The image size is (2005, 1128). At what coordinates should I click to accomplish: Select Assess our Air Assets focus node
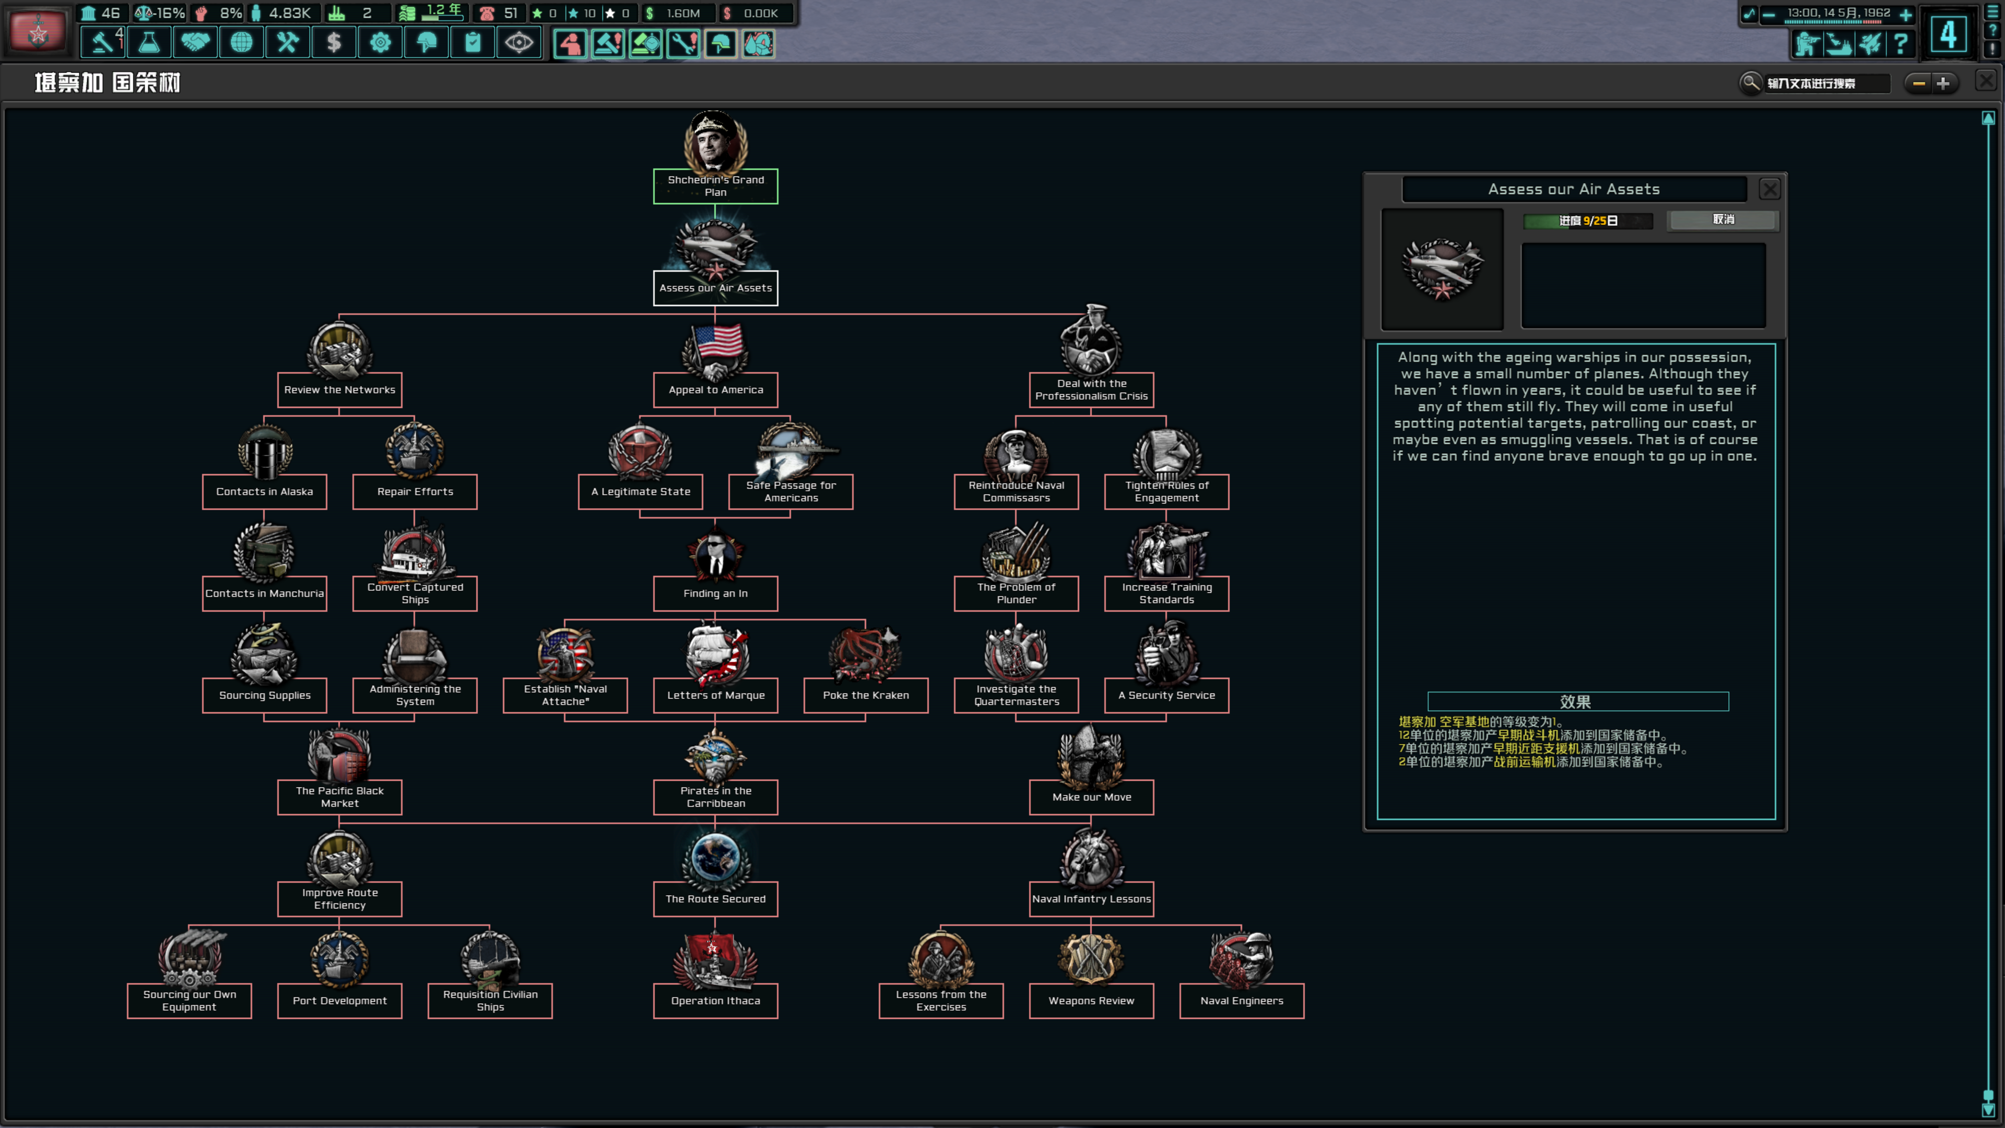click(715, 288)
